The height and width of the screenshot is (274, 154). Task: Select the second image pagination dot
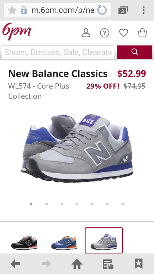click(47, 204)
